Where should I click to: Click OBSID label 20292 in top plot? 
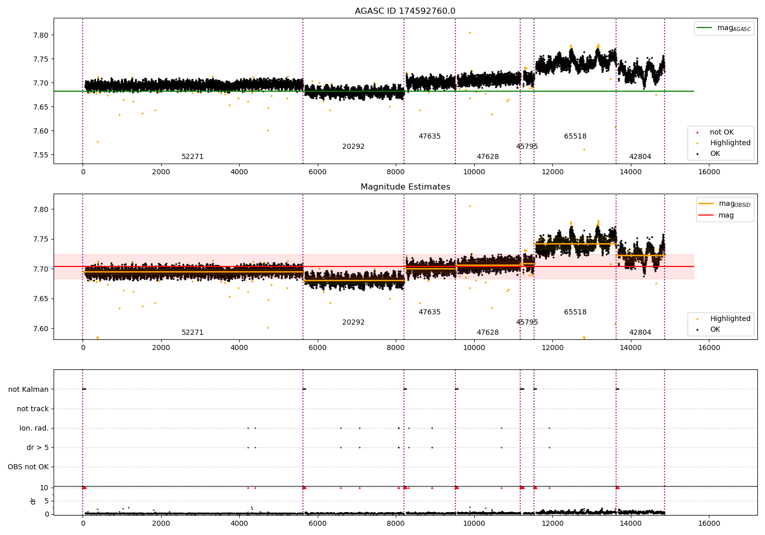[353, 147]
